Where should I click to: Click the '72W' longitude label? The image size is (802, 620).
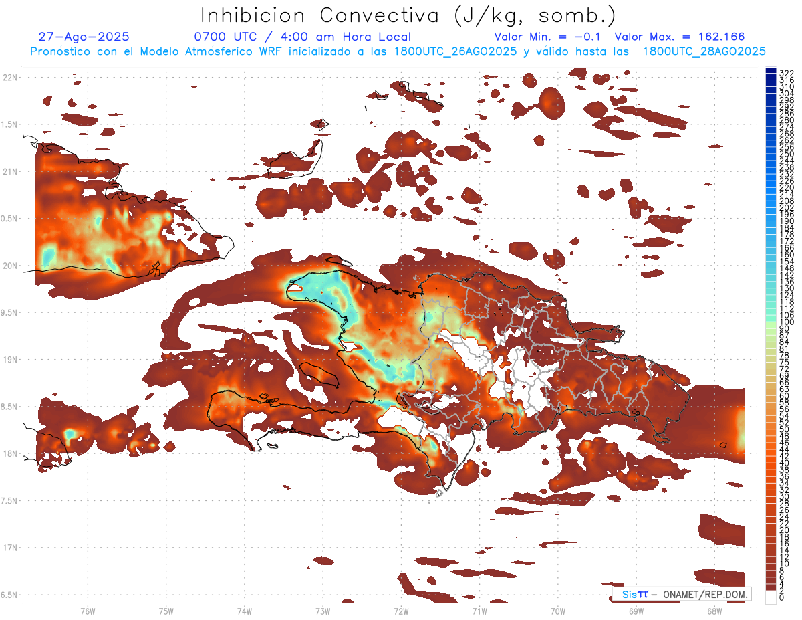(401, 611)
